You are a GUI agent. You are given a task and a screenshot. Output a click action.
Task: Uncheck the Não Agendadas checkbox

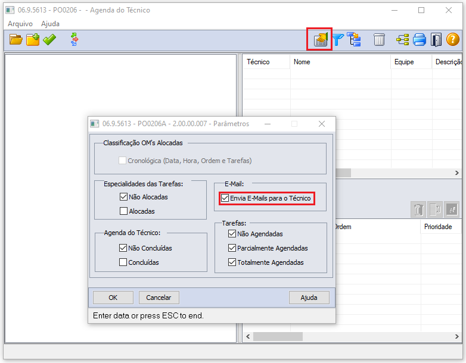tap(232, 234)
